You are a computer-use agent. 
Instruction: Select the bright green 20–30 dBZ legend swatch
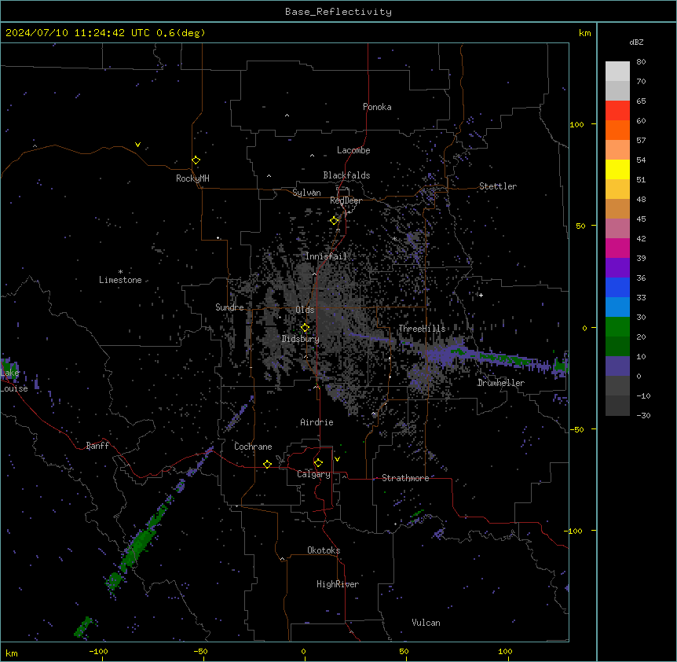click(x=617, y=327)
